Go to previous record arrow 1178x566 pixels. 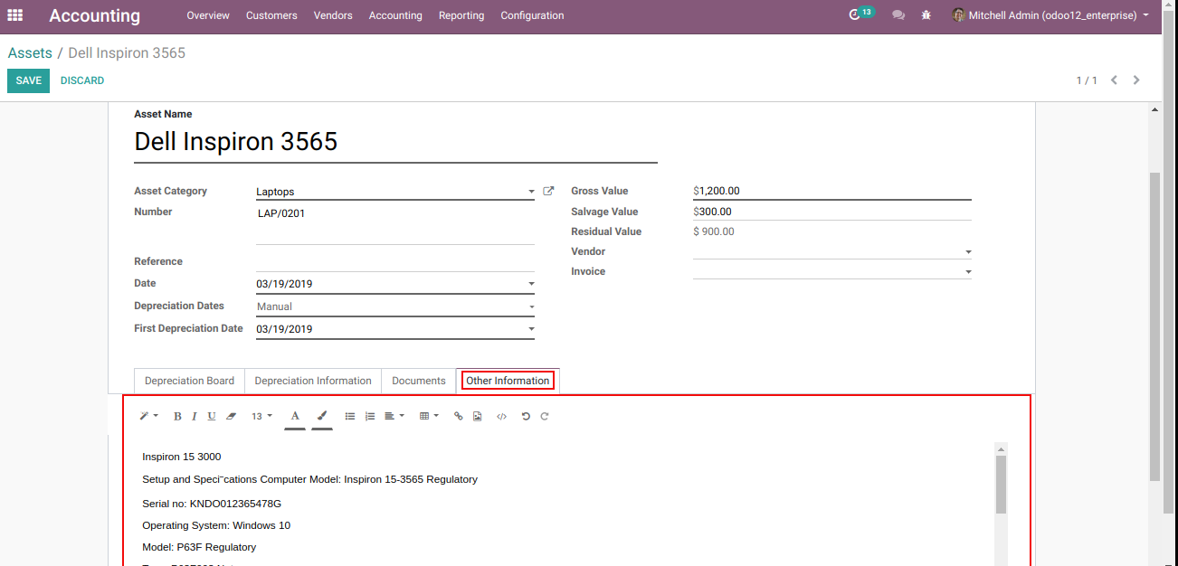[1115, 80]
